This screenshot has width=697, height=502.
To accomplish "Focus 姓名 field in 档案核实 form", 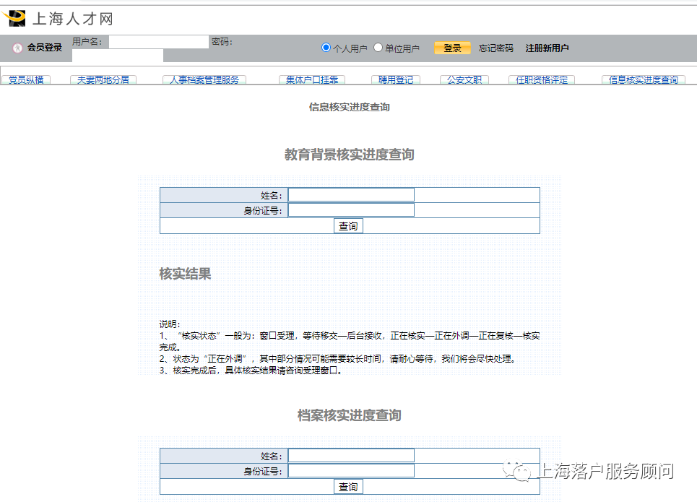I will tap(351, 455).
